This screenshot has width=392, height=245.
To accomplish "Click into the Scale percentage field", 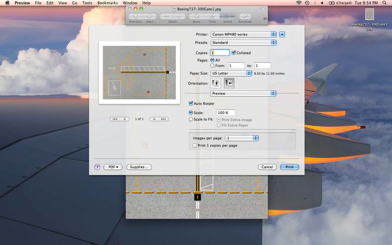I will pos(226,113).
